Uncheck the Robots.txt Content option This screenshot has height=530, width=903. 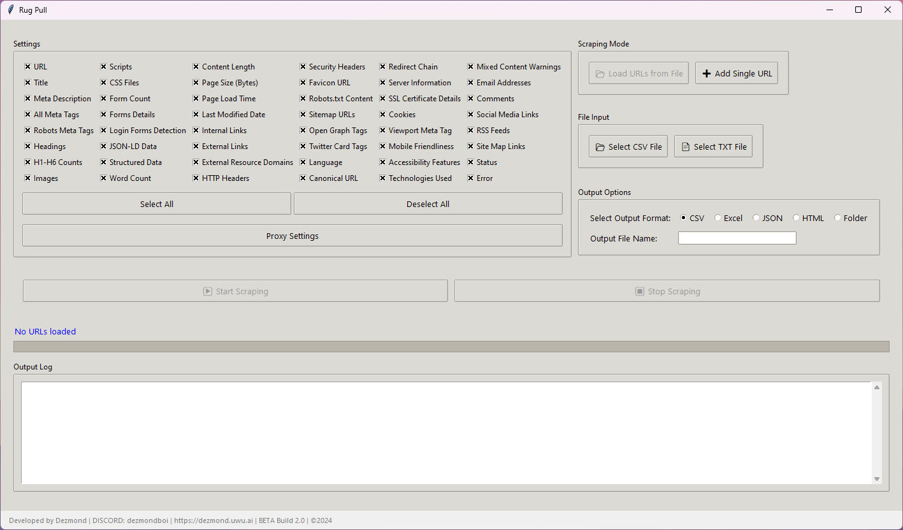tap(303, 99)
